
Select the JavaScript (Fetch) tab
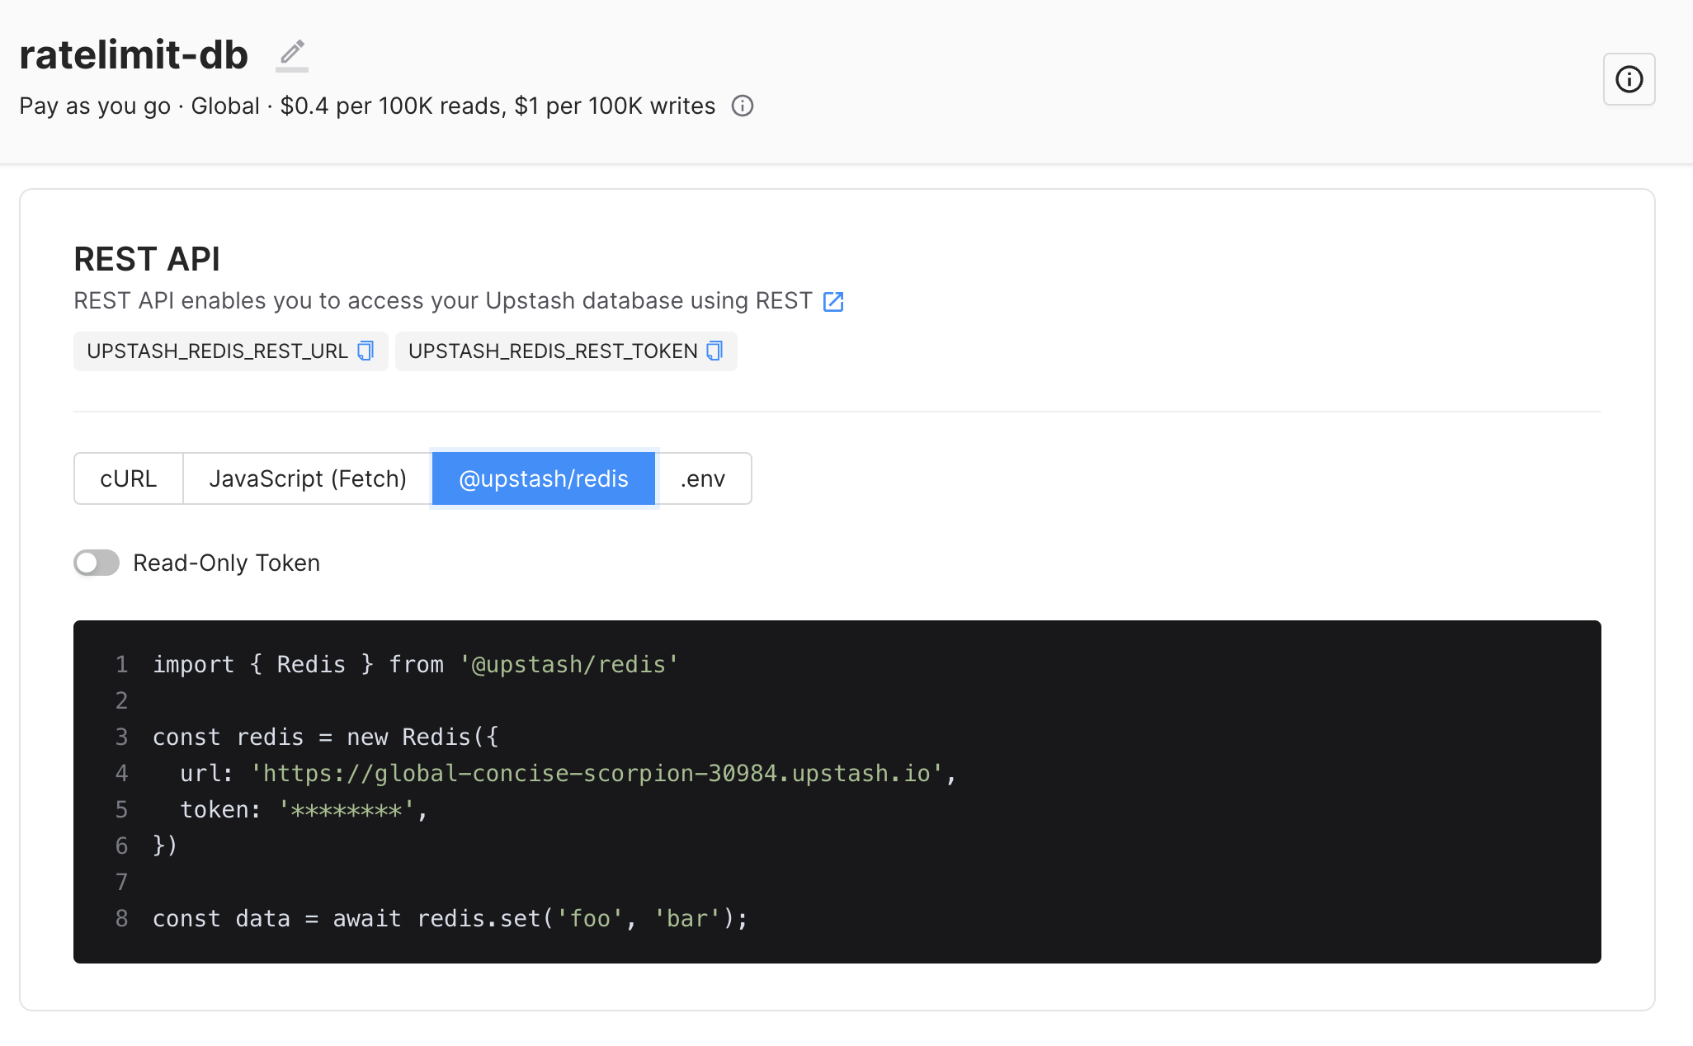pyautogui.click(x=307, y=478)
